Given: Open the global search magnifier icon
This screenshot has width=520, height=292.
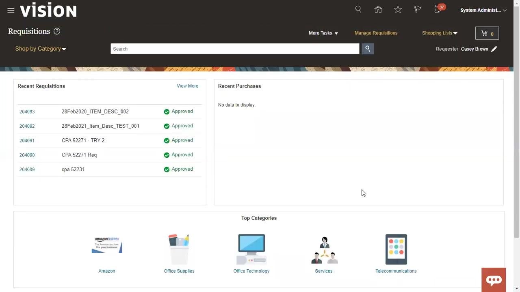Looking at the screenshot, I should [x=358, y=9].
